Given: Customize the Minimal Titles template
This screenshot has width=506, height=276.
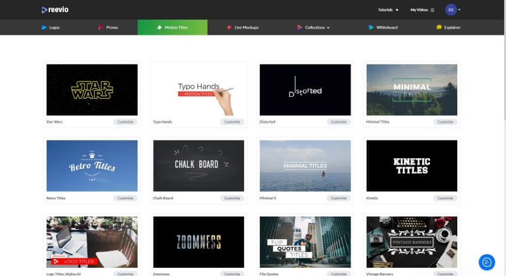Looking at the screenshot, I should (445, 122).
